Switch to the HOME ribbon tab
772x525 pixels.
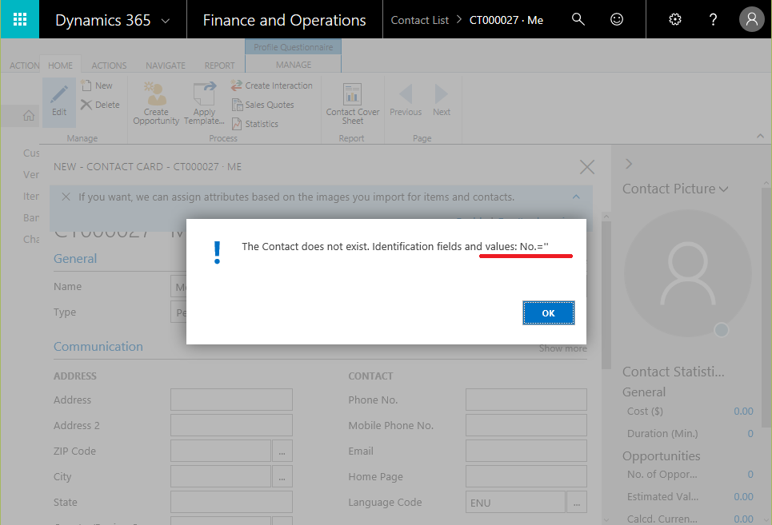click(60, 66)
